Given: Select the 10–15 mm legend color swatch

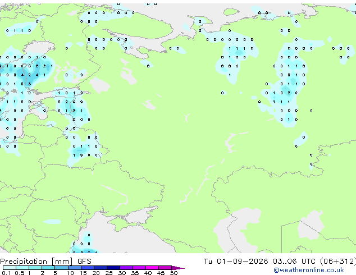Looking at the screenshot, I should (75, 268).
